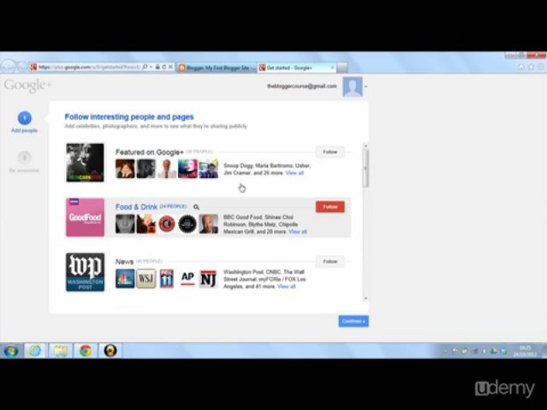Click the yellow round app icon on taskbar
547x410 pixels.
point(110,350)
